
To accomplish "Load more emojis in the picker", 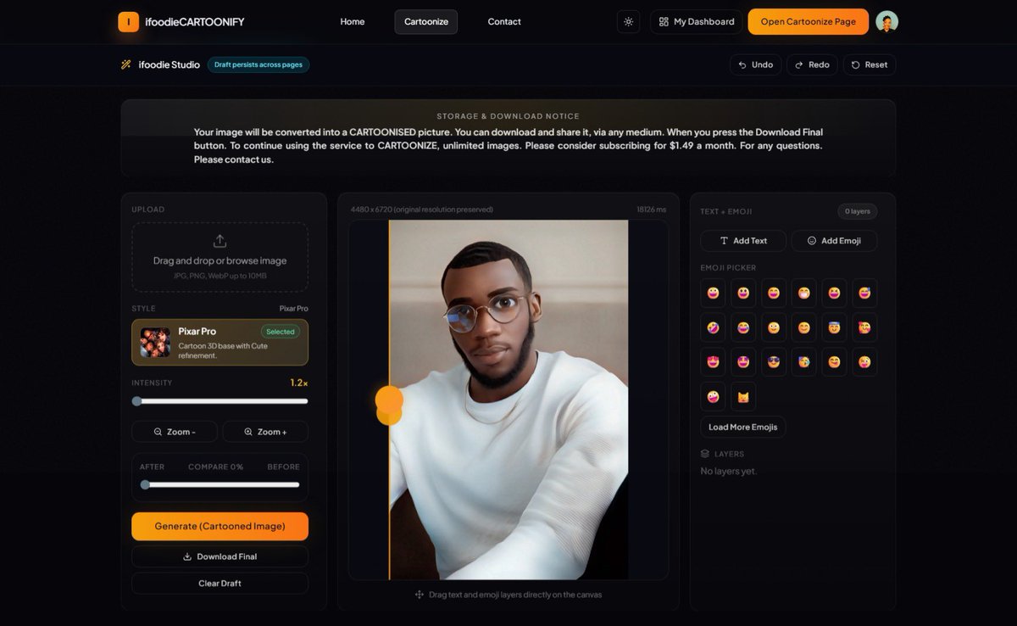I will 743,427.
